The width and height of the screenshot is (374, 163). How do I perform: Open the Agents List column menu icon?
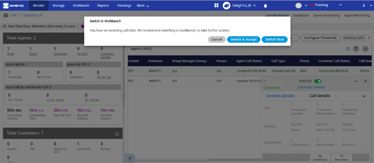(365, 49)
